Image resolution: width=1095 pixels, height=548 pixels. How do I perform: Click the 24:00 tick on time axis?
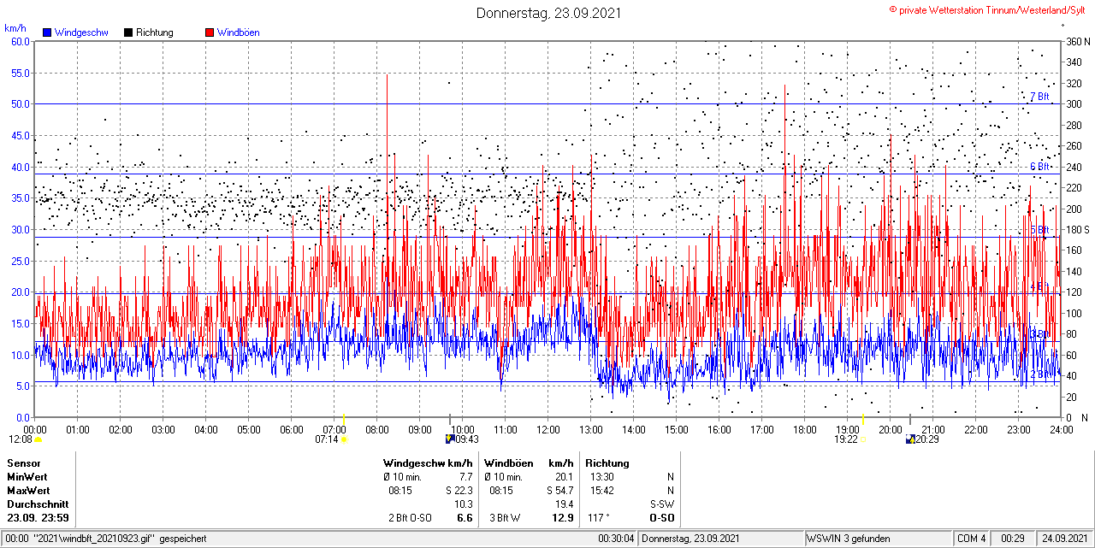(1061, 429)
